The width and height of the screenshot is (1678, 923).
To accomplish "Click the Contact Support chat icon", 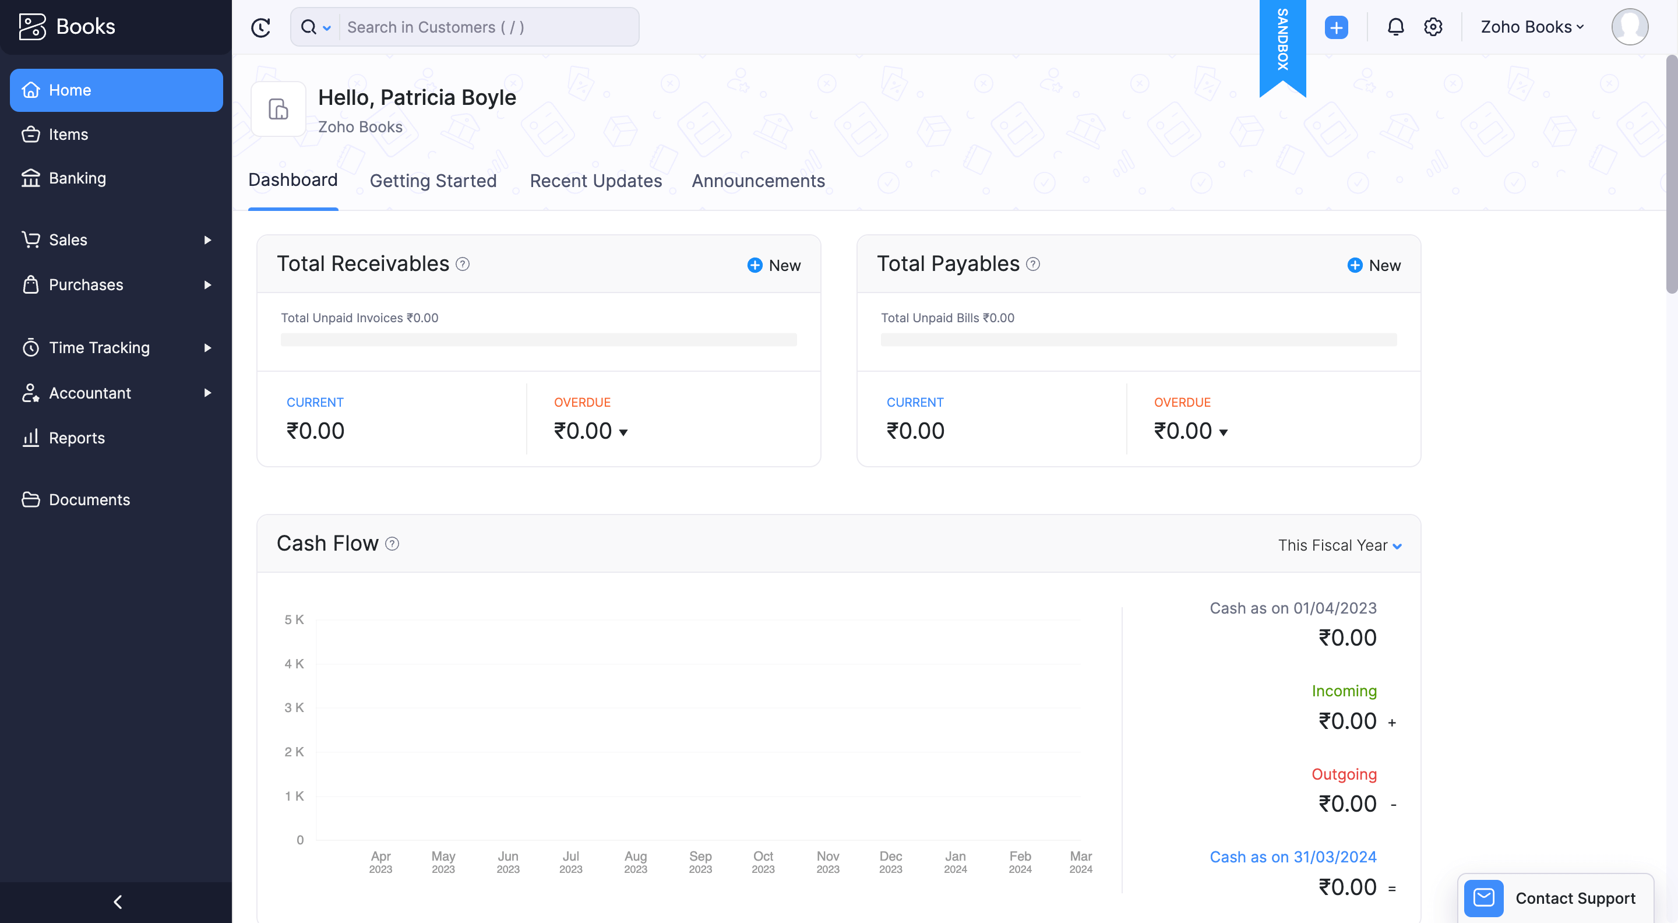I will coord(1484,899).
